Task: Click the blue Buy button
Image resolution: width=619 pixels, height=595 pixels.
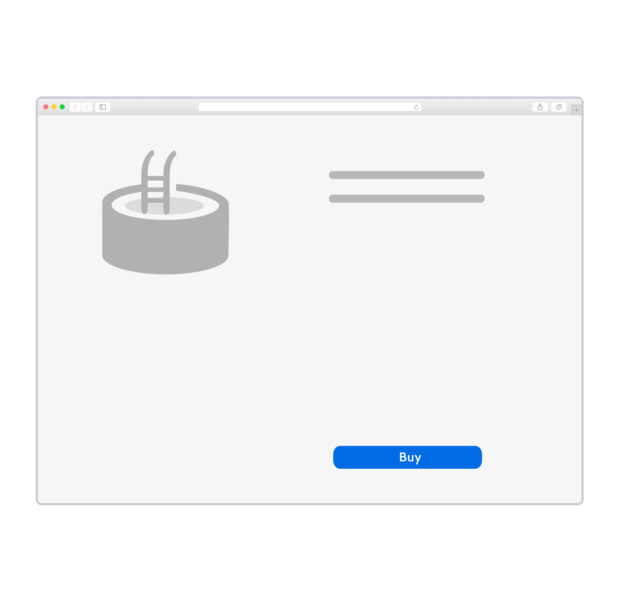Action: pyautogui.click(x=407, y=457)
